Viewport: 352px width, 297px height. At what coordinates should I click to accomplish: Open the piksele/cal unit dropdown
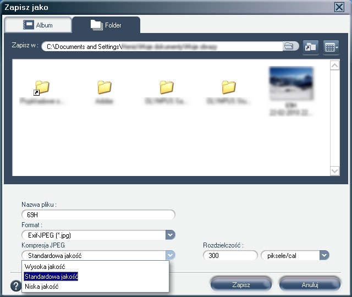[324, 255]
